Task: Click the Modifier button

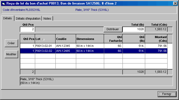Action: (x=11, y=54)
